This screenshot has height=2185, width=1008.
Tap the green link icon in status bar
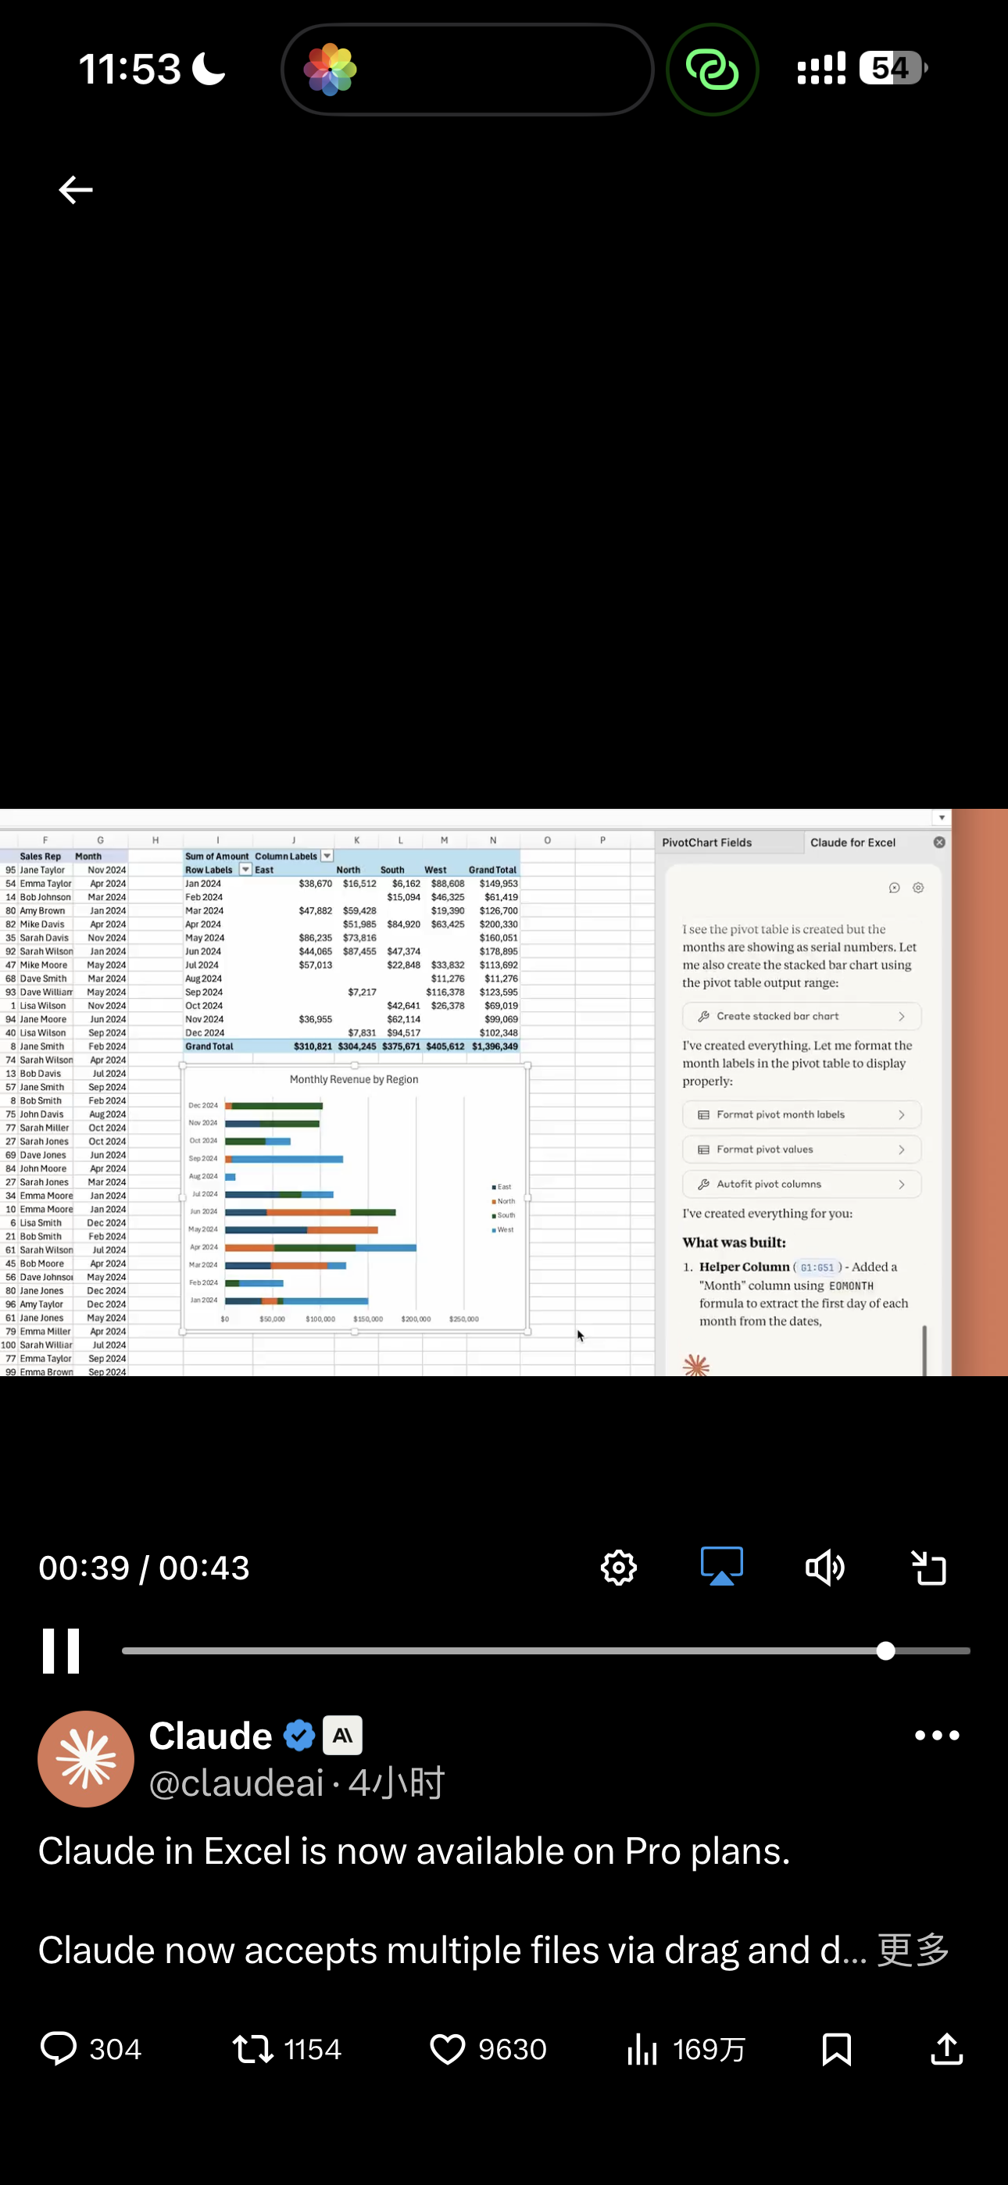[x=712, y=70]
